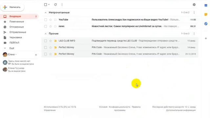Image resolution: width=210 pixels, height=118 pixels.
Task: Select checkbox of Perfect Money 29.12.2018 email
Action: coord(46,54)
